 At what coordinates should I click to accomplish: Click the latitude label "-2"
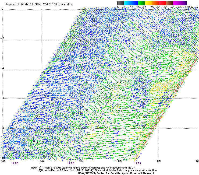coord(2,38)
